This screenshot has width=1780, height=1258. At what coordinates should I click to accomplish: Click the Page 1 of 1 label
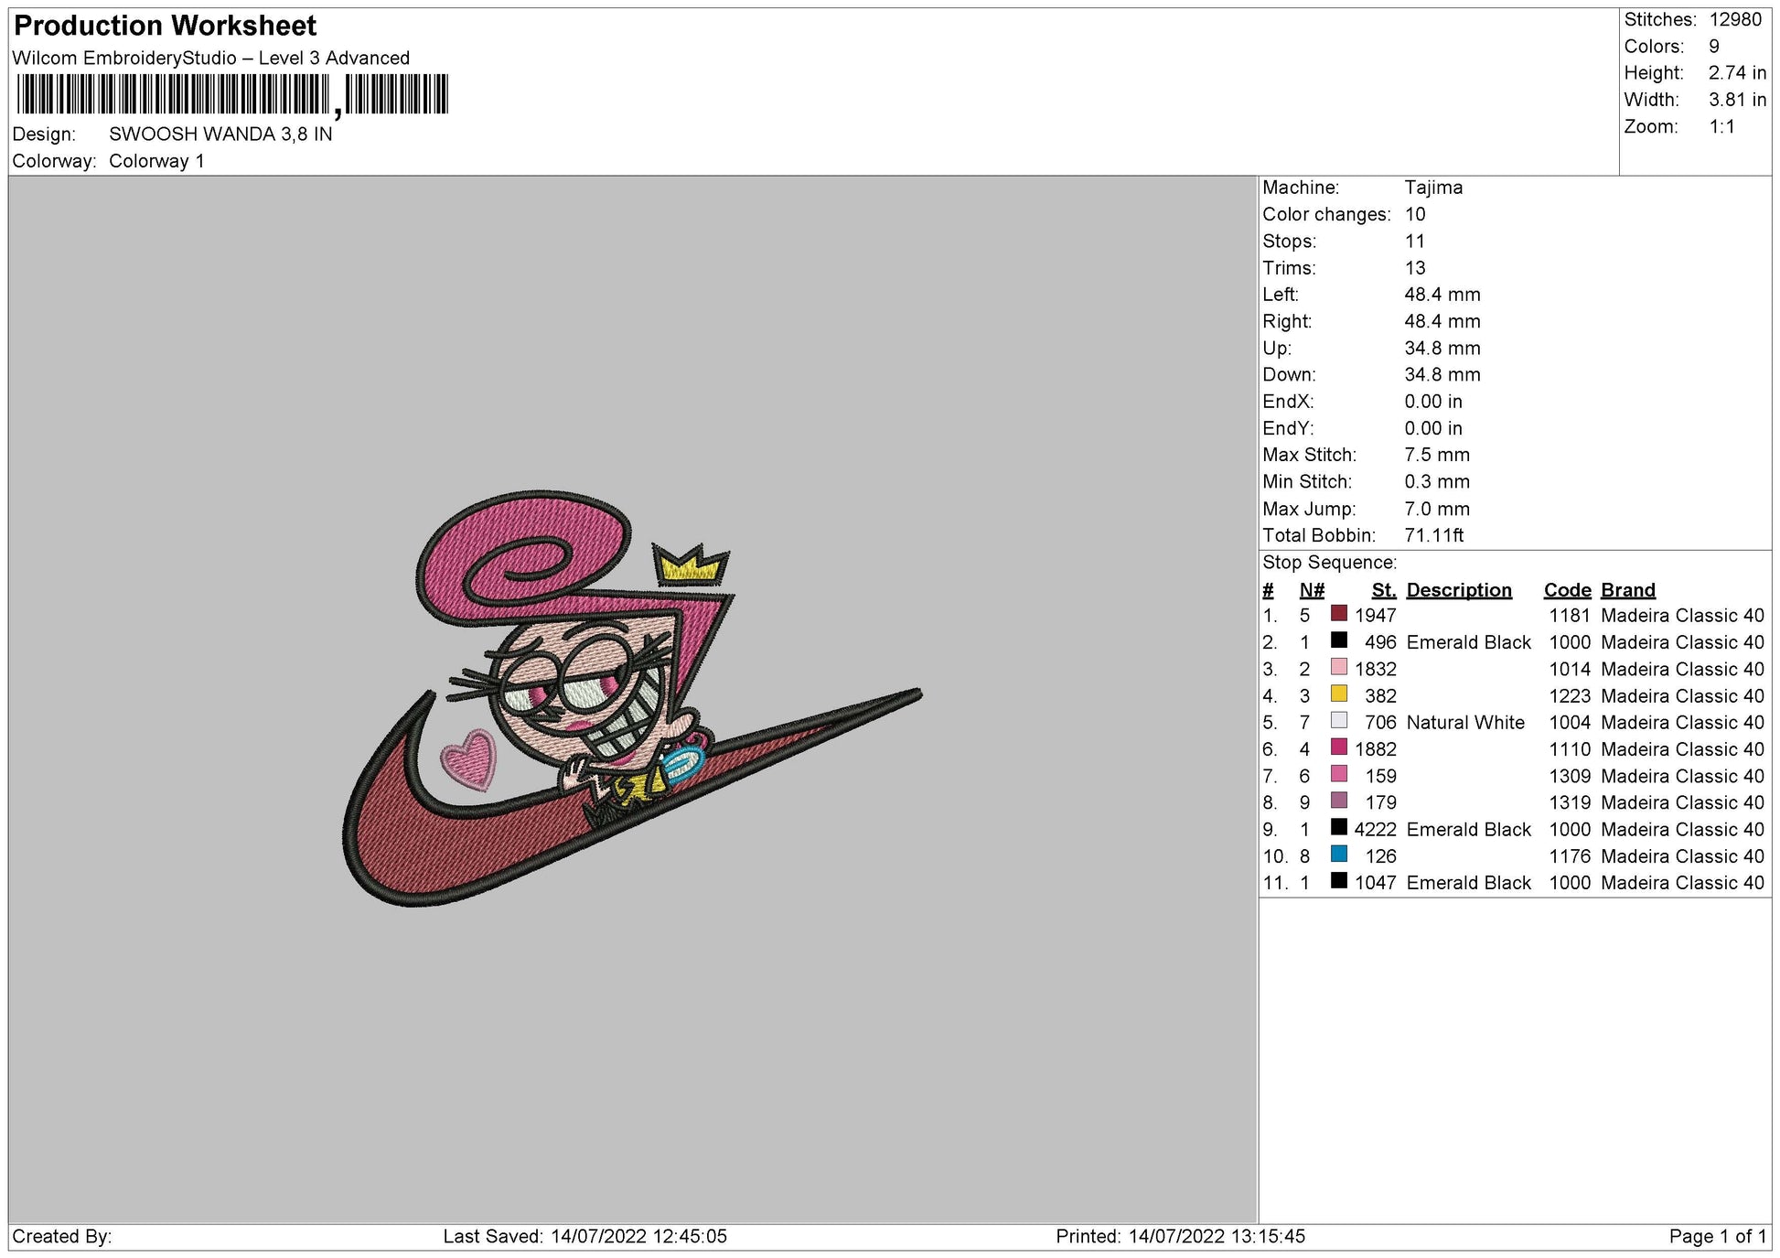pyautogui.click(x=1717, y=1236)
